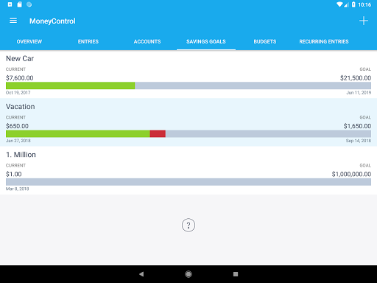
Task: Open the 1. Million savings goal
Action: click(x=188, y=170)
